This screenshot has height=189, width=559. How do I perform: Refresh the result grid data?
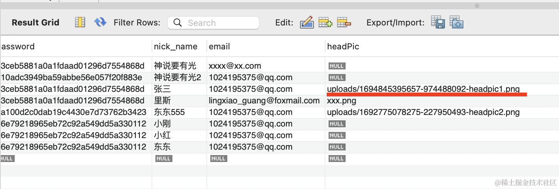tap(100, 22)
